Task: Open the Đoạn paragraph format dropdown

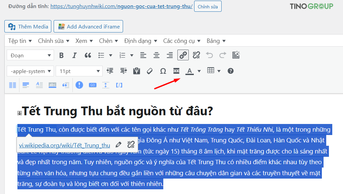Action: 30,55
